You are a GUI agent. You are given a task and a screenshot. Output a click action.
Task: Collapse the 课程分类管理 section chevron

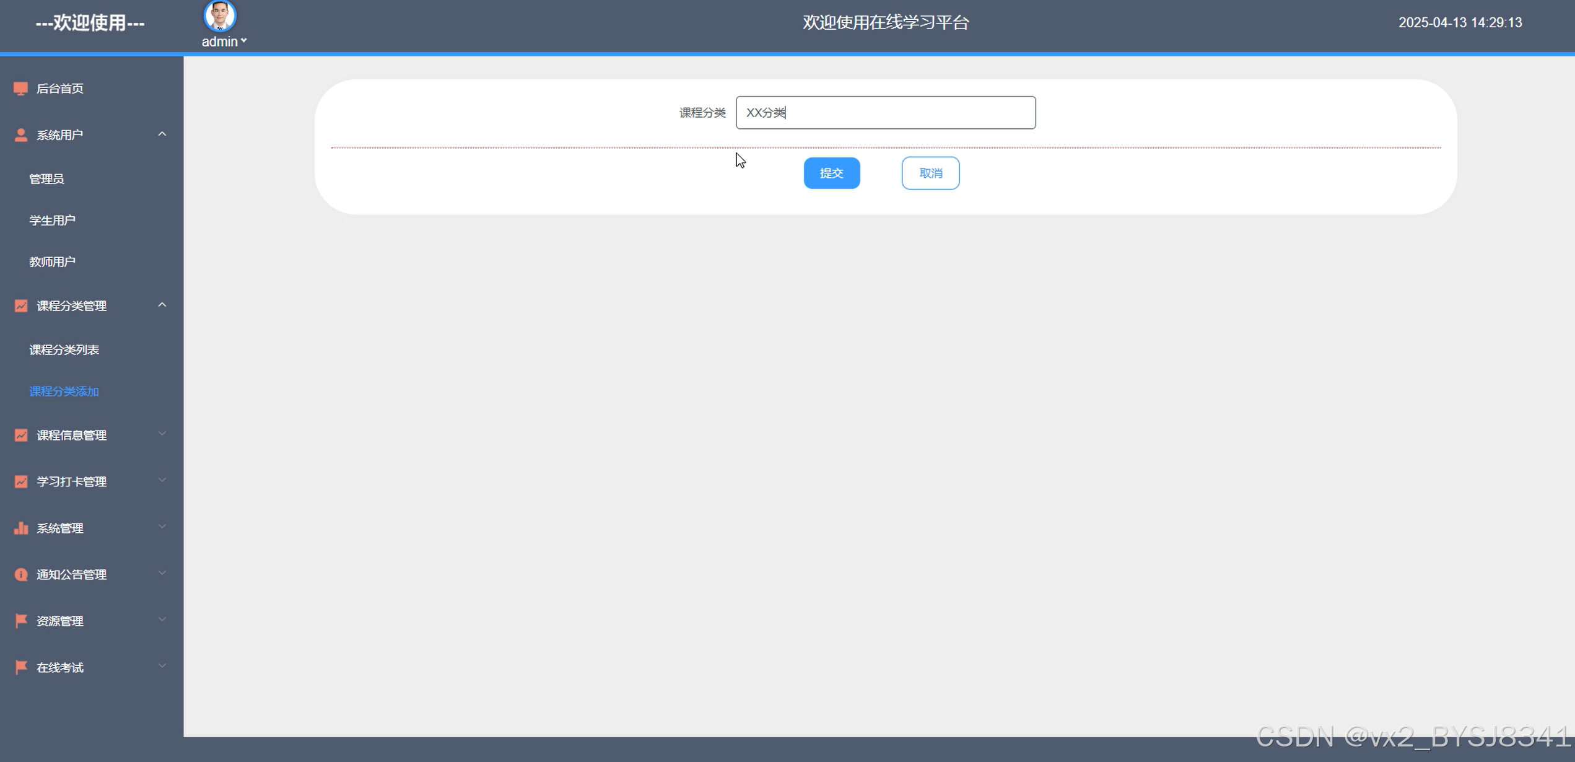pyautogui.click(x=162, y=305)
